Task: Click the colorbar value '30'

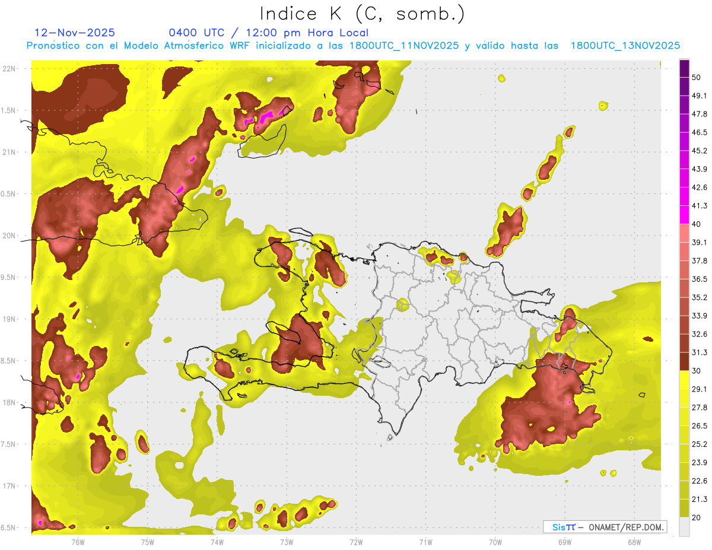Action: click(x=697, y=371)
